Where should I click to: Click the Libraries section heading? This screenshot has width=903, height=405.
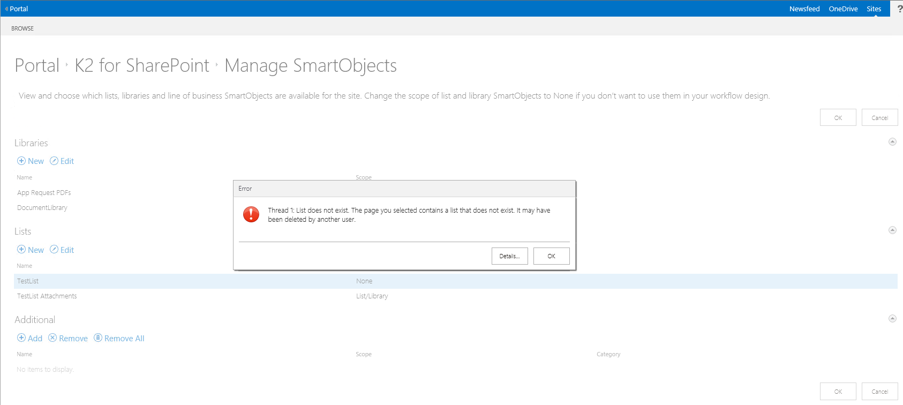click(31, 143)
